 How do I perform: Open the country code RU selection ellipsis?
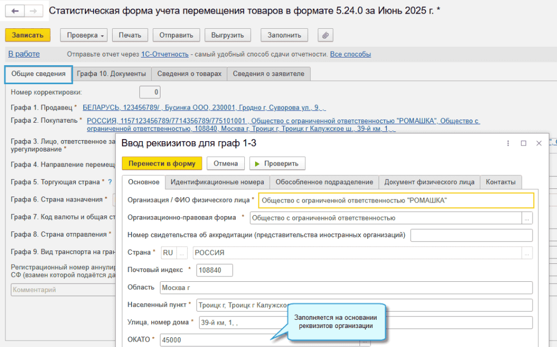pos(182,253)
